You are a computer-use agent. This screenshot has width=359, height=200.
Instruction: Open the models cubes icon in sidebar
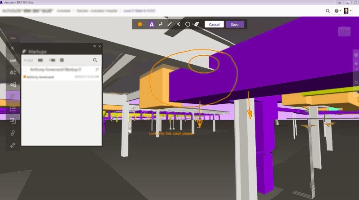click(x=13, y=72)
